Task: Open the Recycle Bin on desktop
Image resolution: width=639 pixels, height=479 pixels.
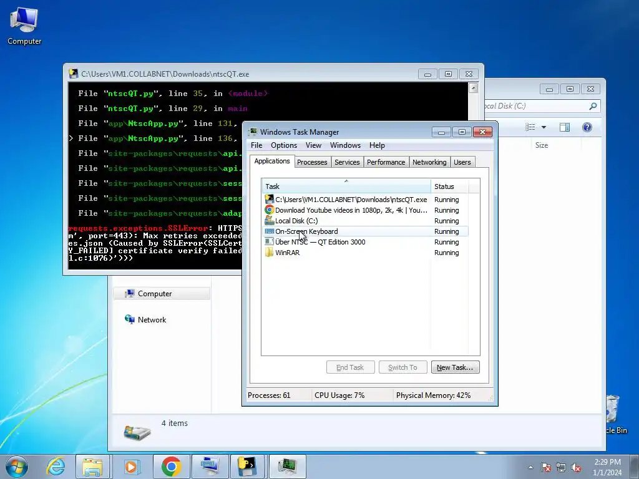Action: pyautogui.click(x=616, y=414)
